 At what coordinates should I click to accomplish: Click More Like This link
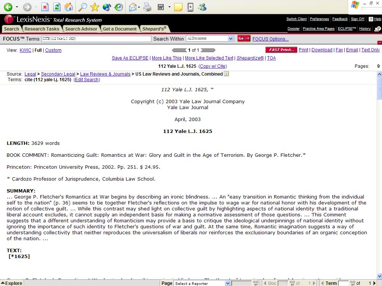[x=167, y=58]
